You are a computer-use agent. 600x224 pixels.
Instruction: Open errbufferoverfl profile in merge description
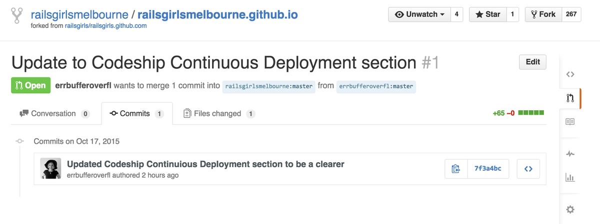point(83,85)
